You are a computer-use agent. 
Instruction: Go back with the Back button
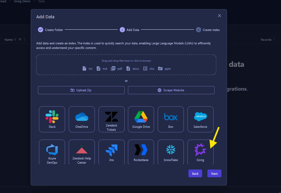point(195,173)
